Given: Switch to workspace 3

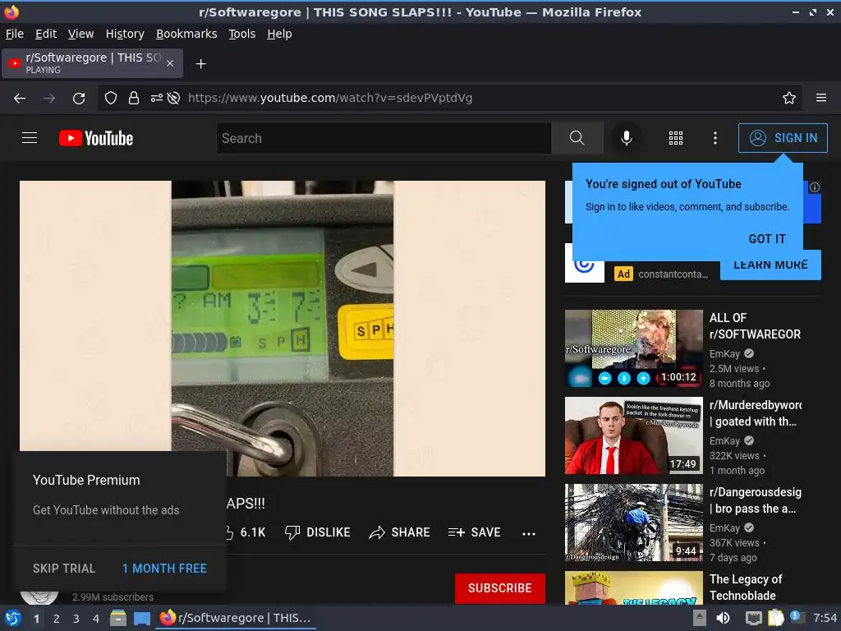Looking at the screenshot, I should point(76,619).
